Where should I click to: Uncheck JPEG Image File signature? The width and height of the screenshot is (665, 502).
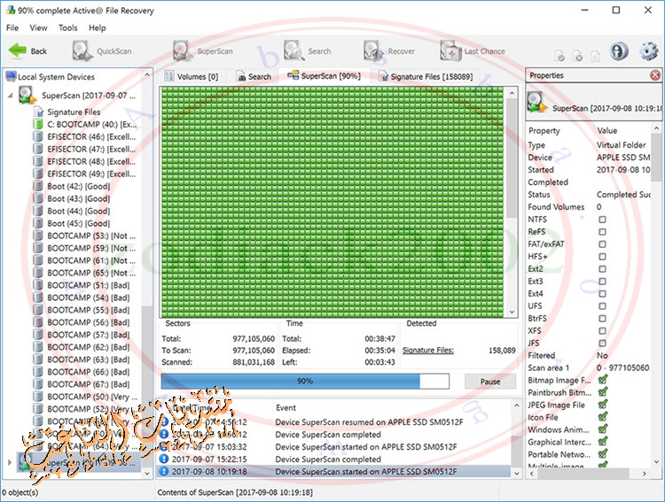click(603, 405)
